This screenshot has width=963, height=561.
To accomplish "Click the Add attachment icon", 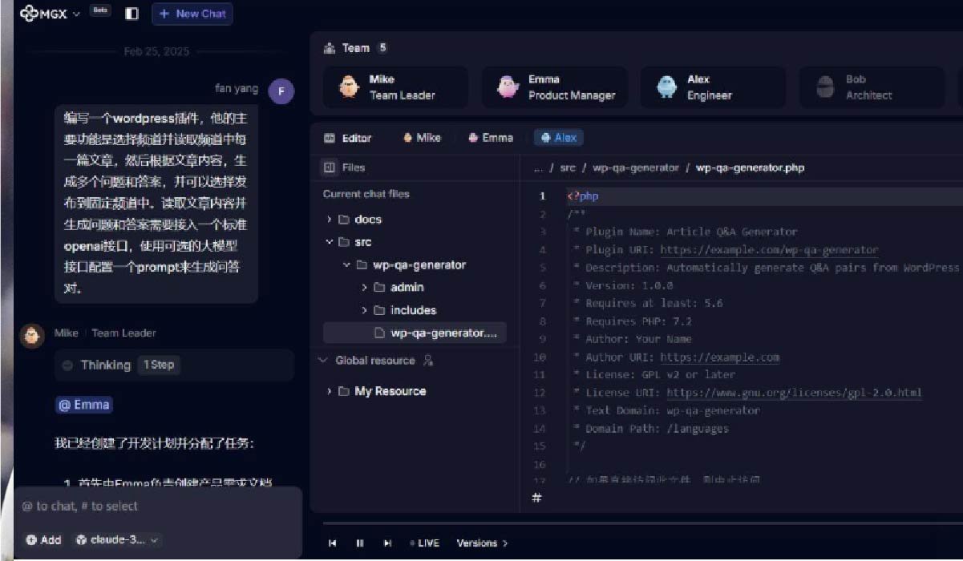I will tap(31, 540).
